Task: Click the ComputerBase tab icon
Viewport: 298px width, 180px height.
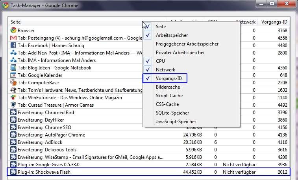Action: point(13,82)
